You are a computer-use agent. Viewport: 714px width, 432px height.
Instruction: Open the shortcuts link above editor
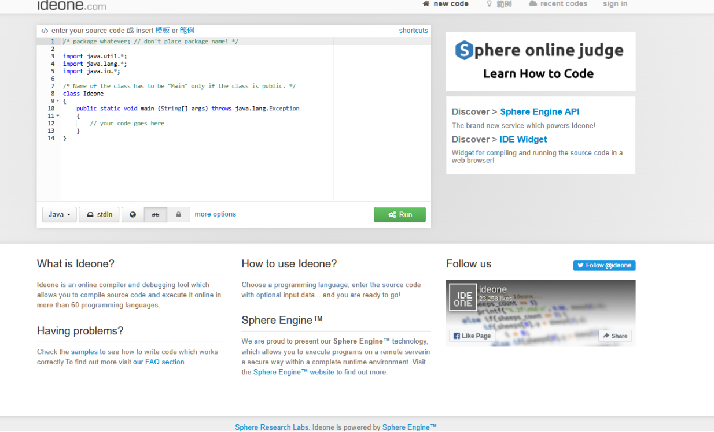(413, 31)
